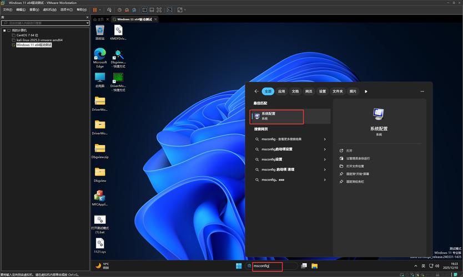463x277 pixels.
Task: Select the MFCAppli... desktop icon
Action: [x=100, y=197]
